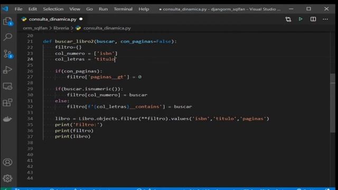
Task: Open the Edit menu
Action: [x=33, y=9]
